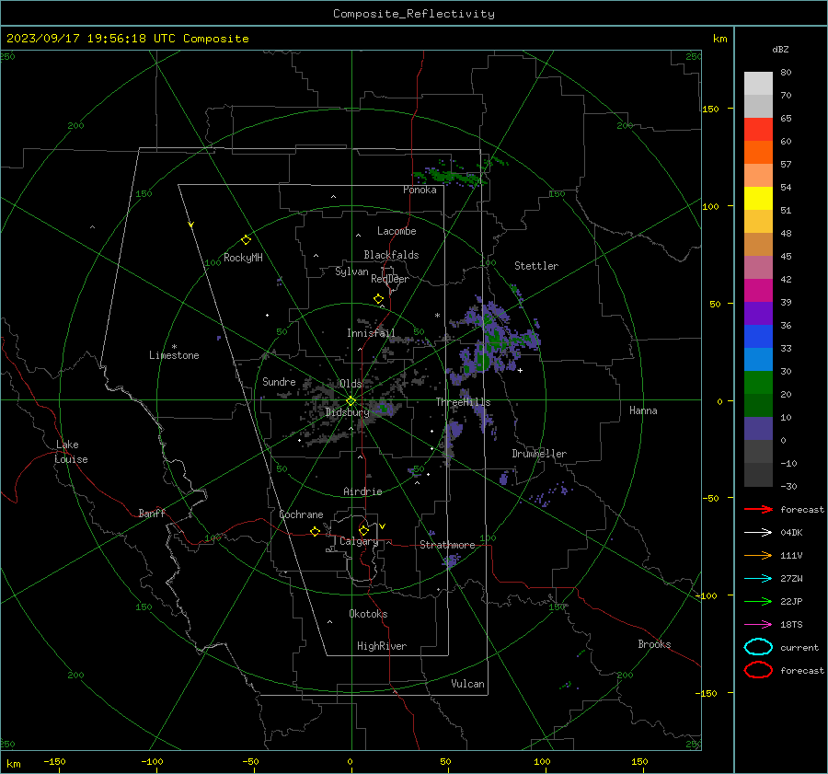828x774 pixels.
Task: Click the Okotoks city label
Action: click(368, 614)
